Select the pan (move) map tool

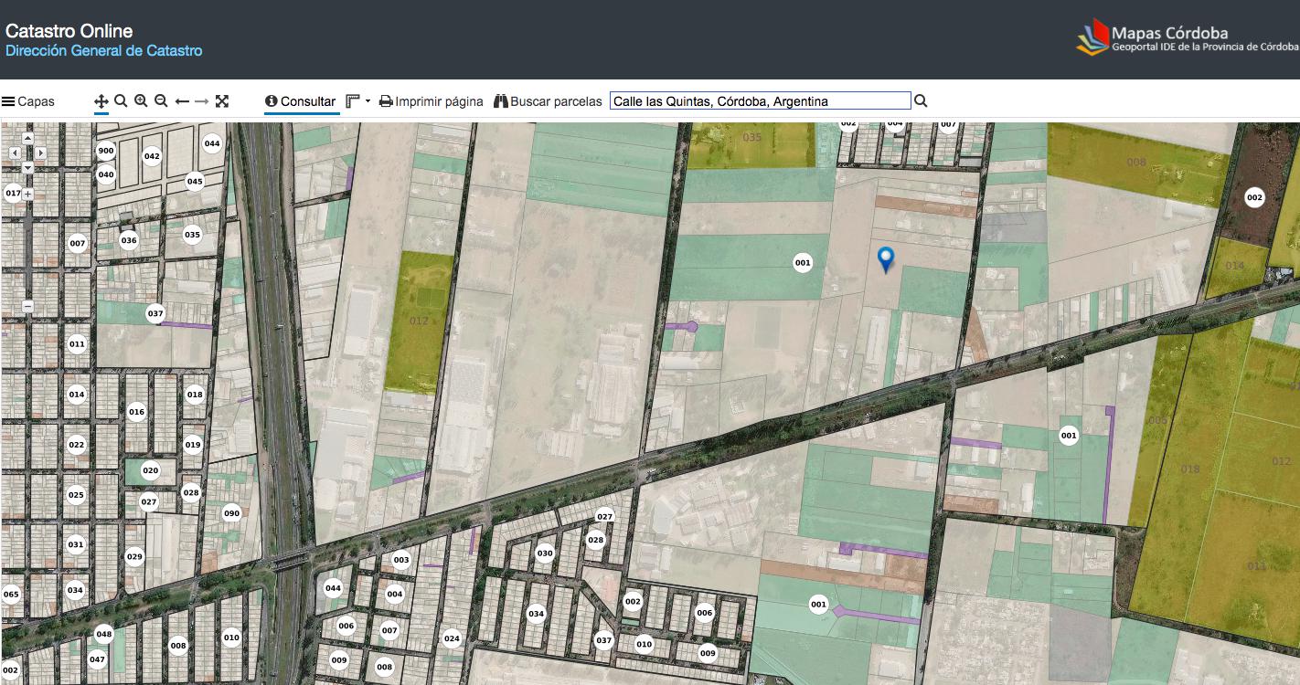click(x=101, y=101)
